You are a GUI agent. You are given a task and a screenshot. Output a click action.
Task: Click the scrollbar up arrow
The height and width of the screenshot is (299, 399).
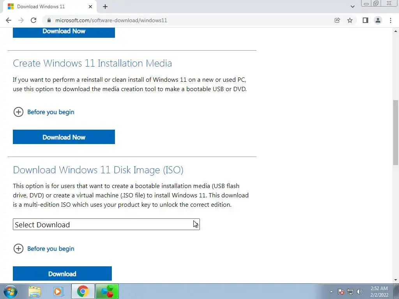pyautogui.click(x=395, y=31)
